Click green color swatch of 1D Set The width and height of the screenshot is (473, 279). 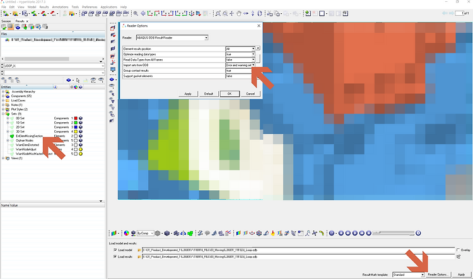point(76,123)
